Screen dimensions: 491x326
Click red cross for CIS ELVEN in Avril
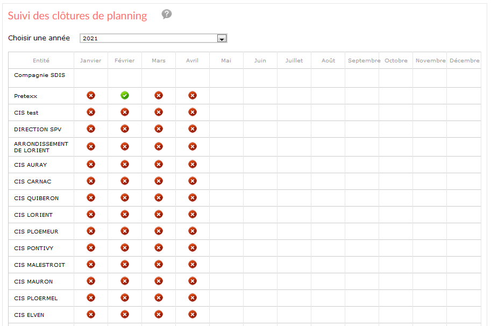(193, 314)
